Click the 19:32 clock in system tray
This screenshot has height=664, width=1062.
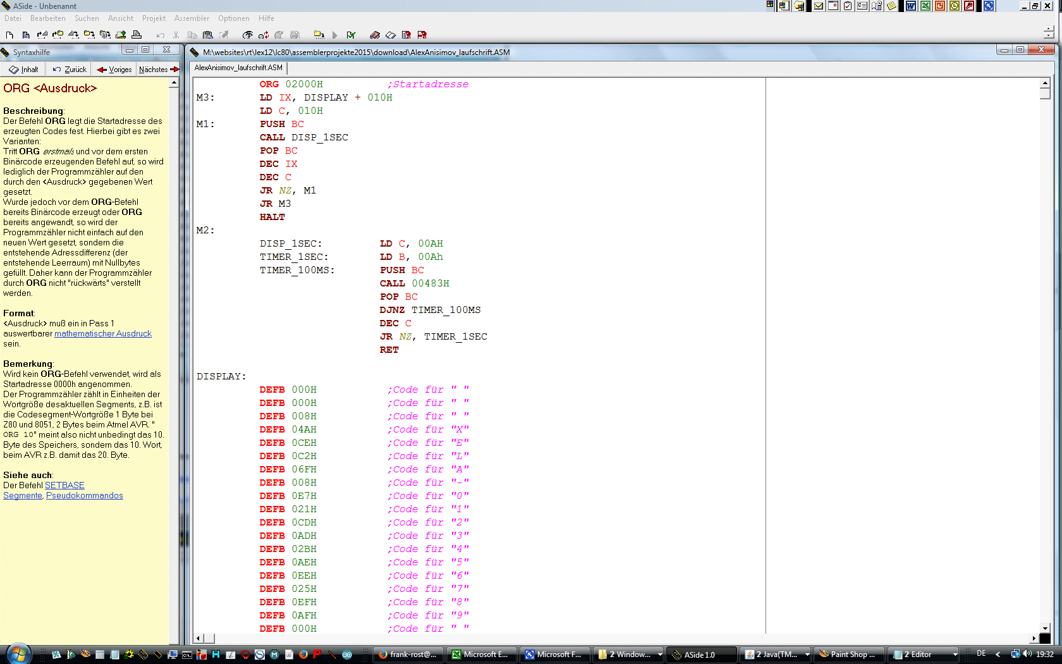click(x=1045, y=654)
